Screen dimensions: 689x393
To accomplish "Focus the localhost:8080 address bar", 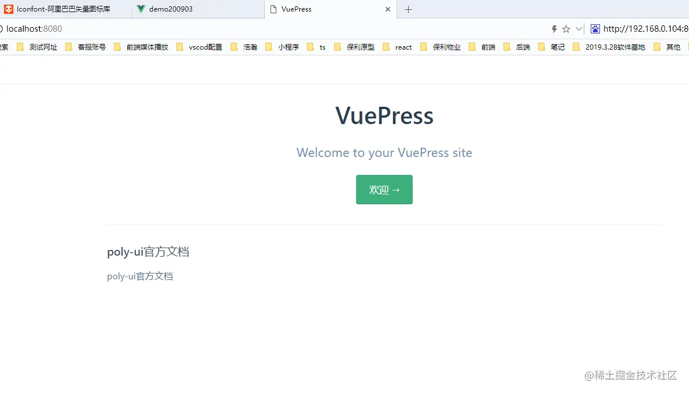I will (x=272, y=29).
